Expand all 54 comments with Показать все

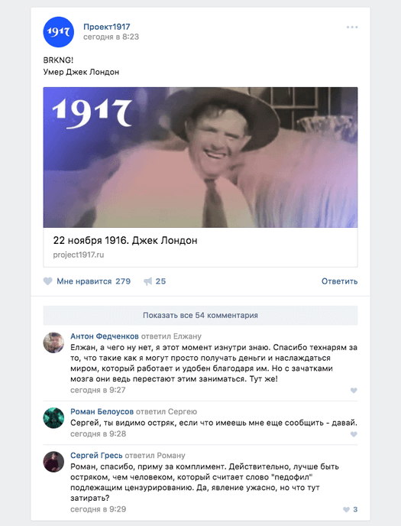(x=200, y=315)
